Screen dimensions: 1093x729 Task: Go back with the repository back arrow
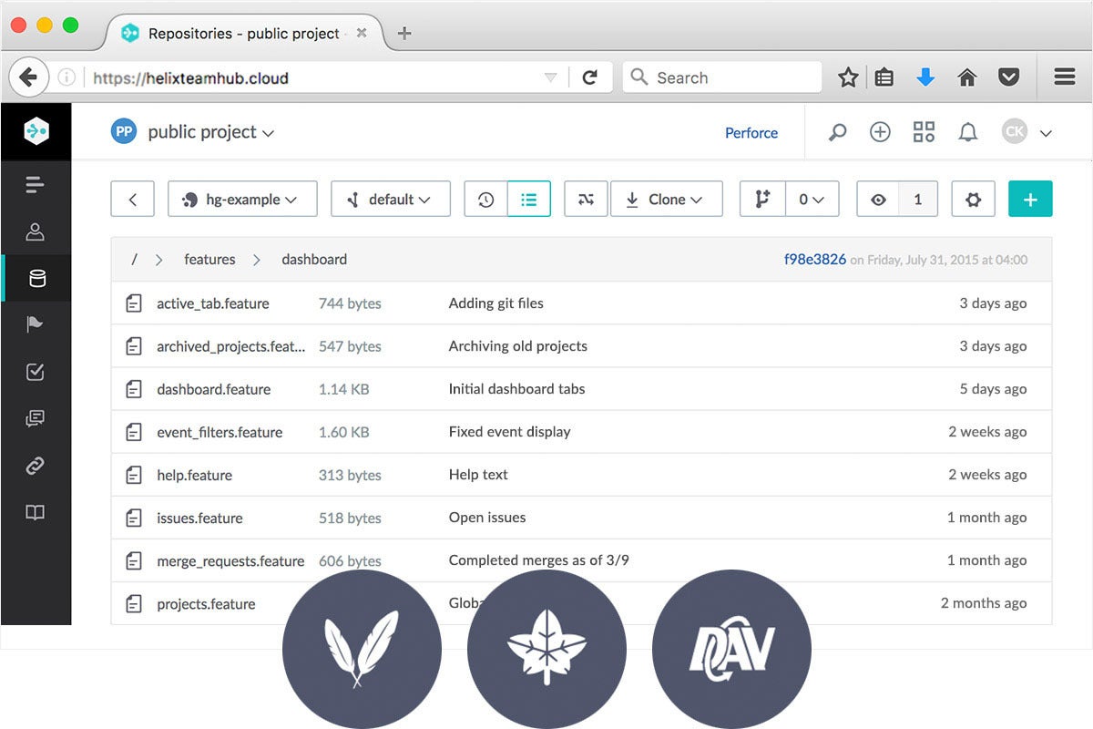tap(133, 200)
